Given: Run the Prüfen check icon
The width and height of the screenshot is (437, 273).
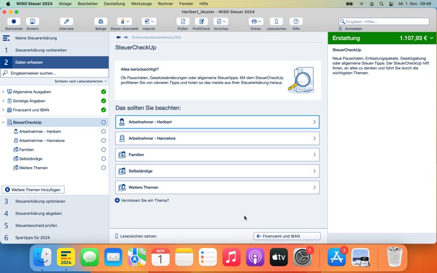Looking at the screenshot, I should 183,21.
